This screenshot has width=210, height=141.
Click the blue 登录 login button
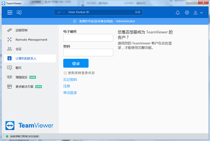(x=76, y=63)
